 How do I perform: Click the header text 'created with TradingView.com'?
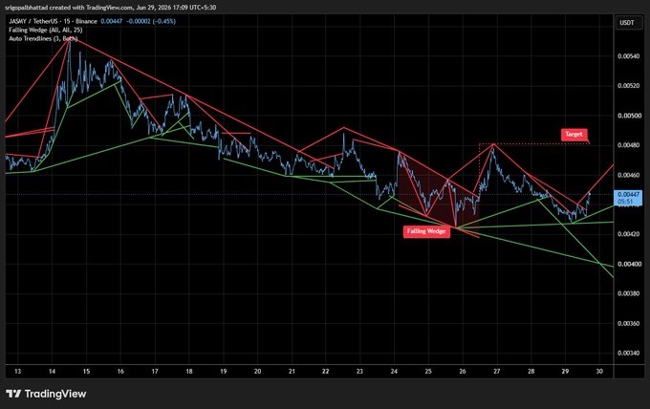point(91,8)
